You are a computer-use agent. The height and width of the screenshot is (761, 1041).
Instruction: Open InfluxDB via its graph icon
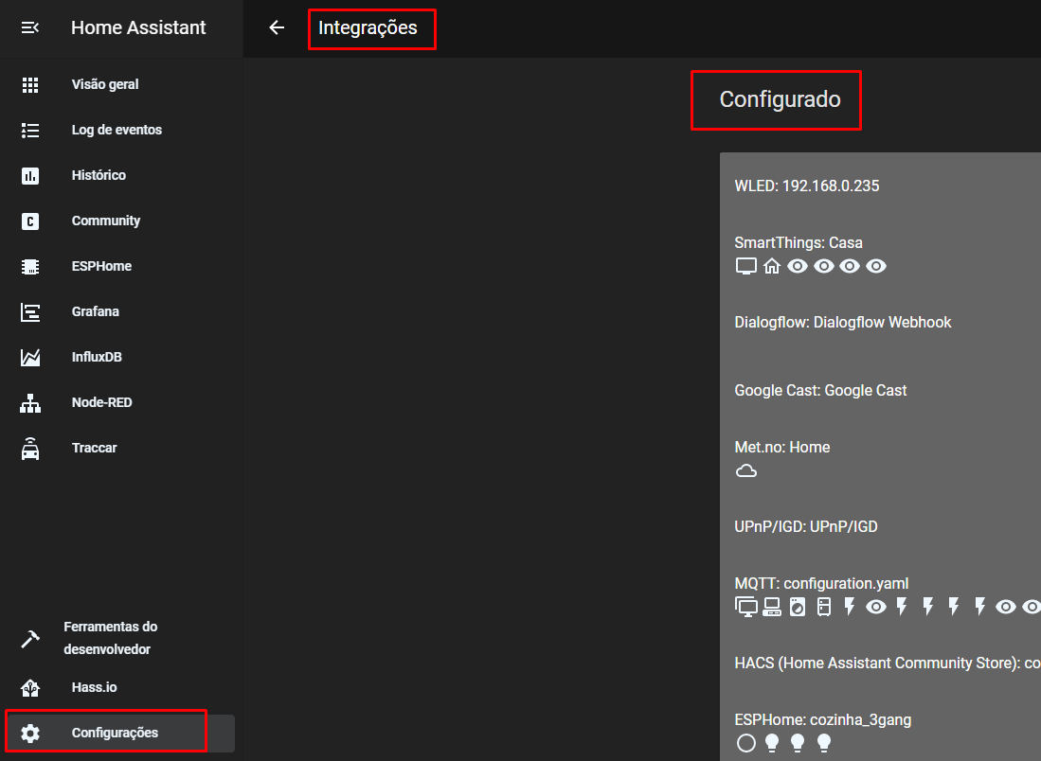pos(30,358)
